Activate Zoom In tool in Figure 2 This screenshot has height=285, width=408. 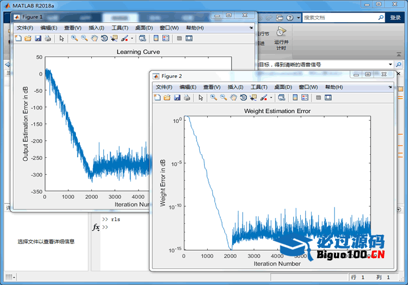(x=213, y=97)
